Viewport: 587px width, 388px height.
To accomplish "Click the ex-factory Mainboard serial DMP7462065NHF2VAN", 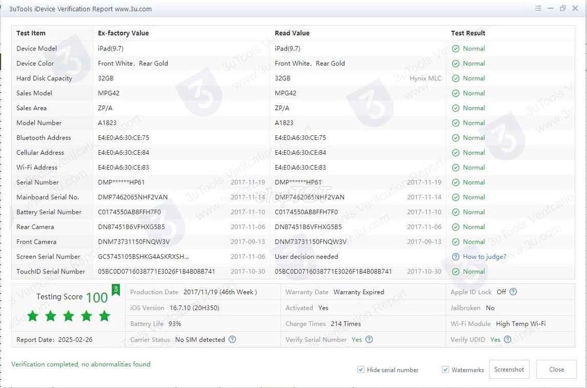I will tap(133, 197).
